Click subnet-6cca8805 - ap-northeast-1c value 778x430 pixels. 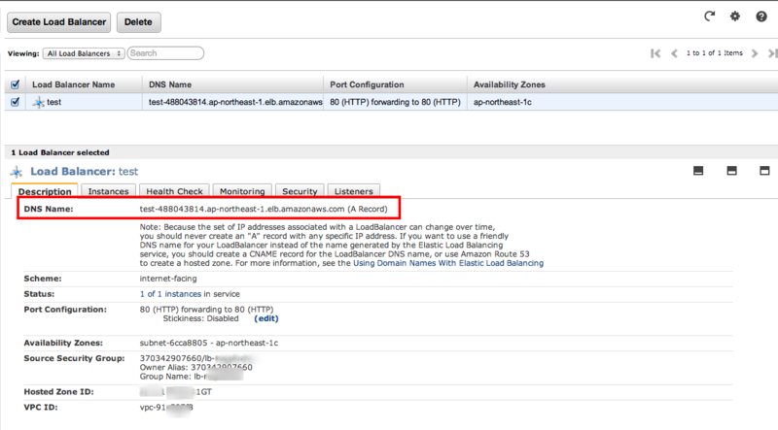[209, 343]
